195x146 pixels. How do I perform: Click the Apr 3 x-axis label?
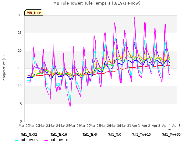click(x=156, y=126)
